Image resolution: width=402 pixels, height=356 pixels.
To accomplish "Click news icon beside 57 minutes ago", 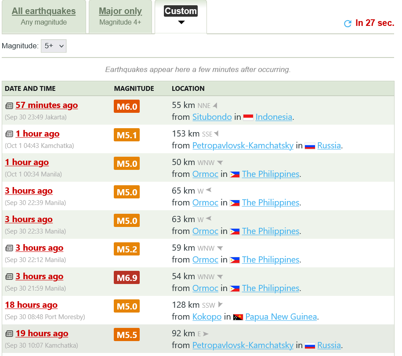I will pos(9,106).
